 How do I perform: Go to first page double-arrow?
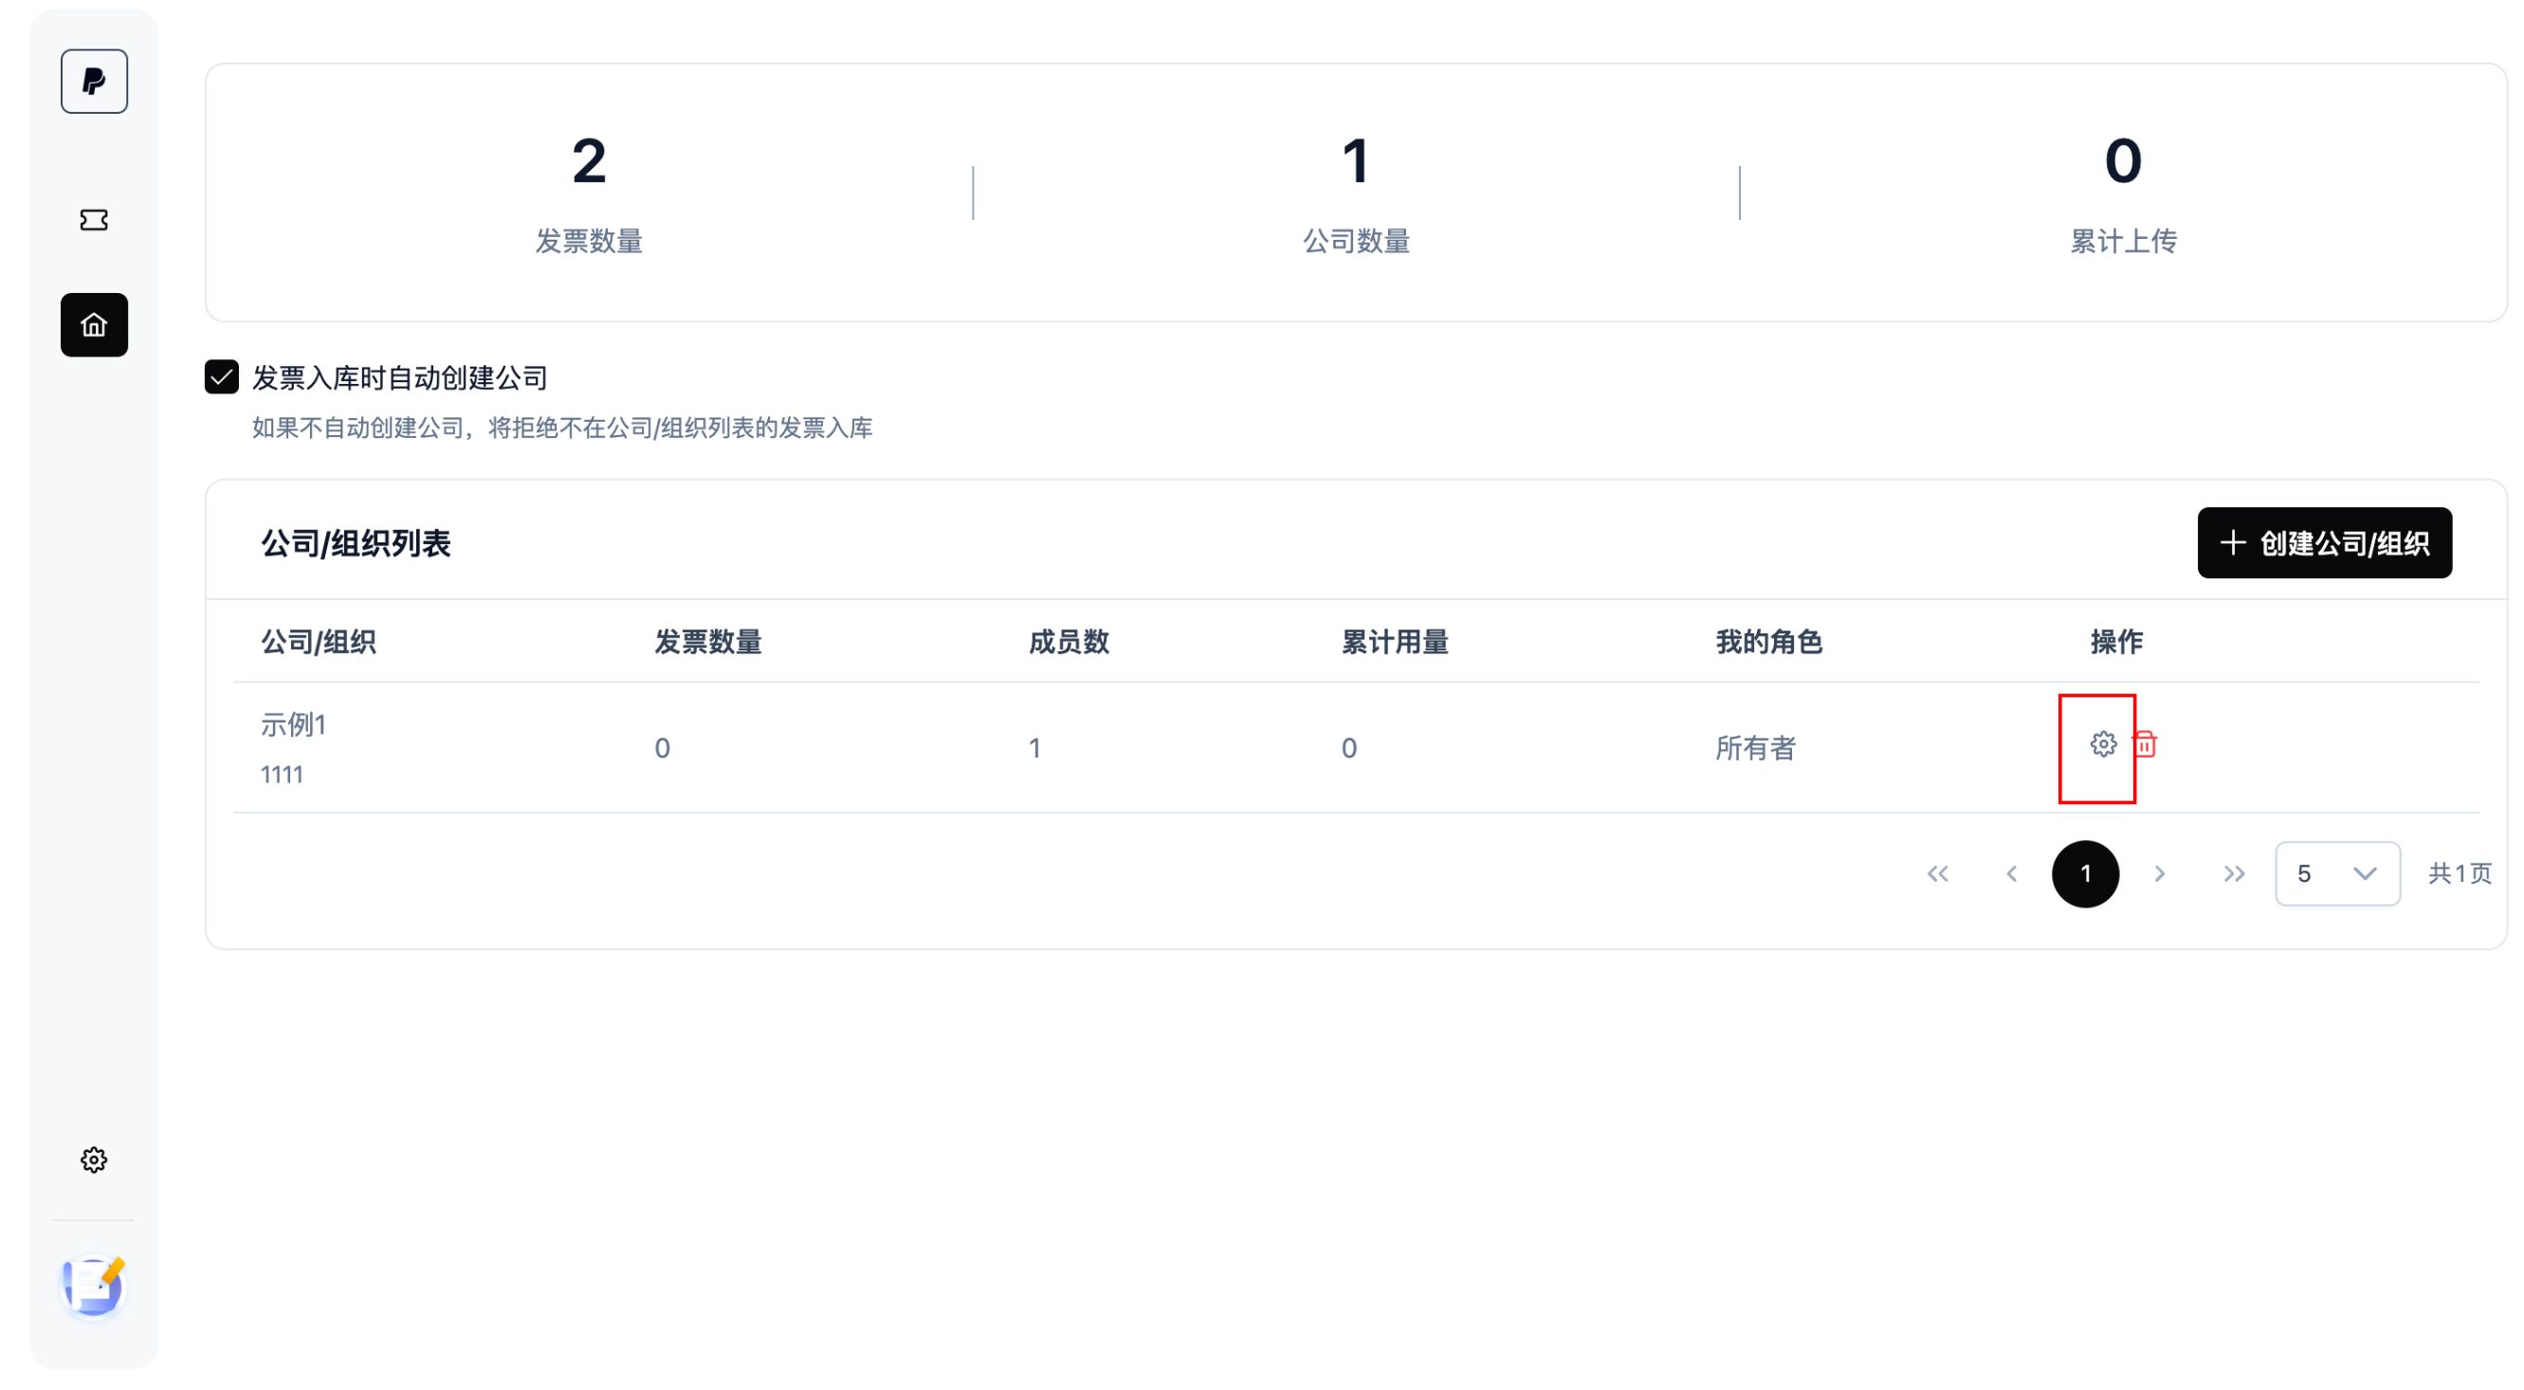point(1937,874)
